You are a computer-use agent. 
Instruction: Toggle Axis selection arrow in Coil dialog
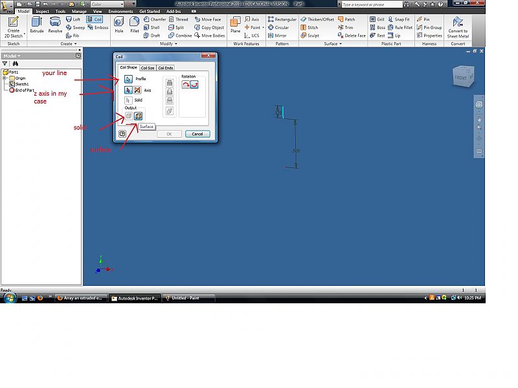(128, 90)
